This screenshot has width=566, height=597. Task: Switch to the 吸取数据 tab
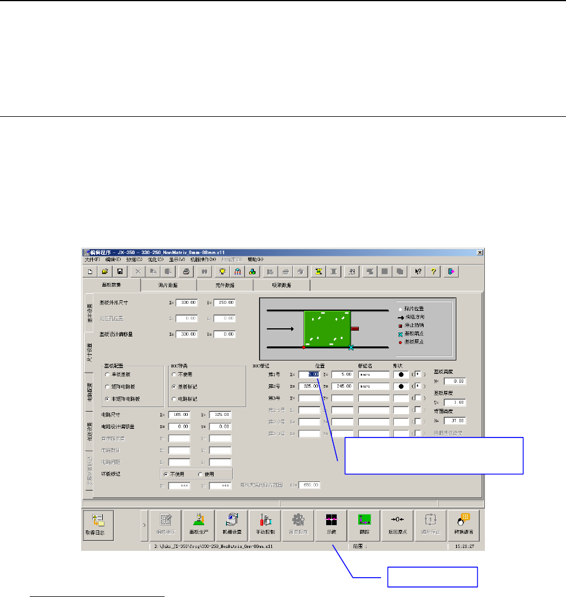click(281, 285)
